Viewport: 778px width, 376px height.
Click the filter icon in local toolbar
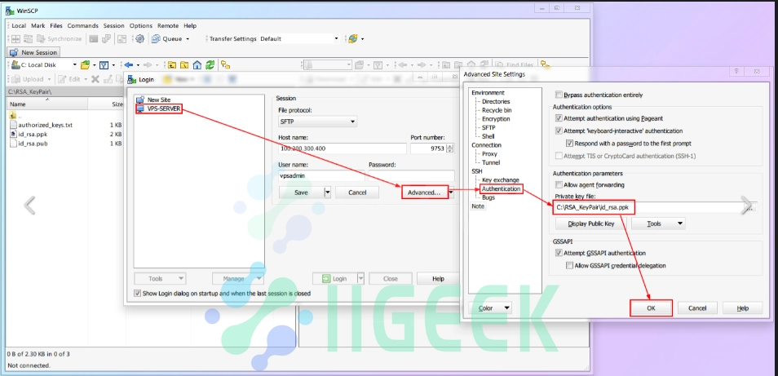coord(104,65)
